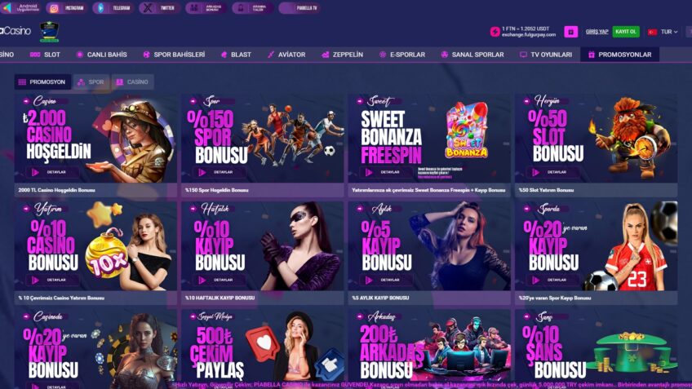Open the Twitter X icon link

click(148, 8)
